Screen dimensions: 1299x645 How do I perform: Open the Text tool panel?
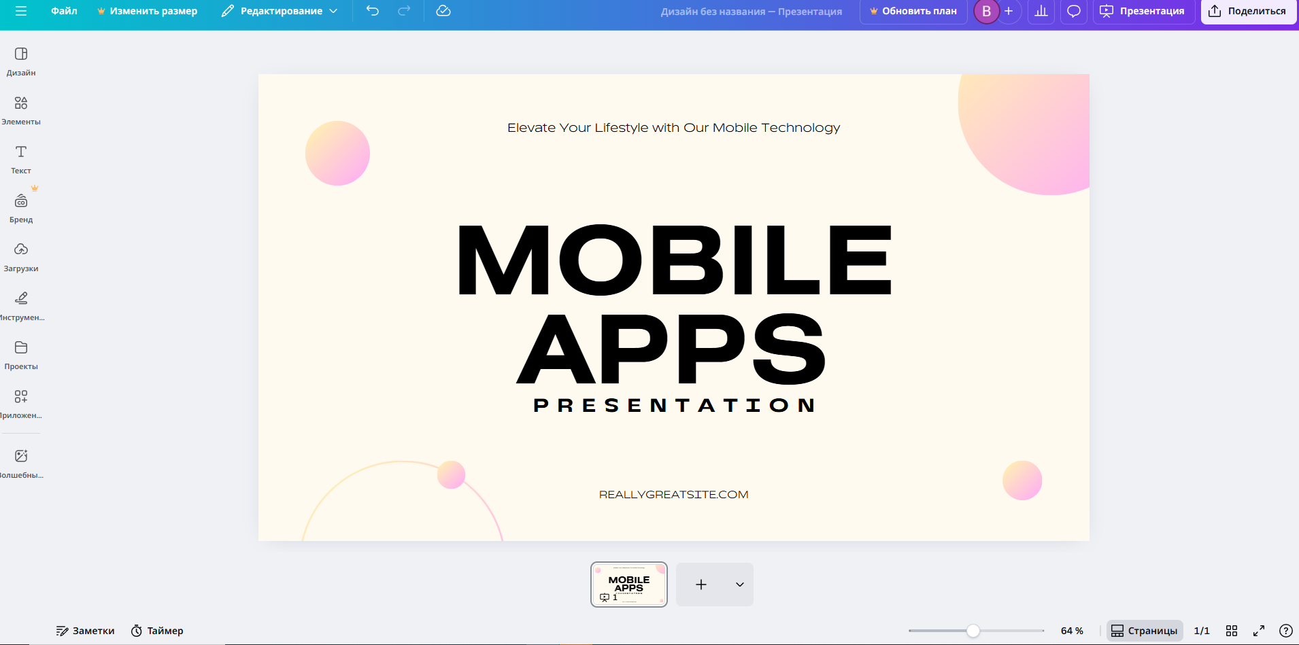pos(21,159)
